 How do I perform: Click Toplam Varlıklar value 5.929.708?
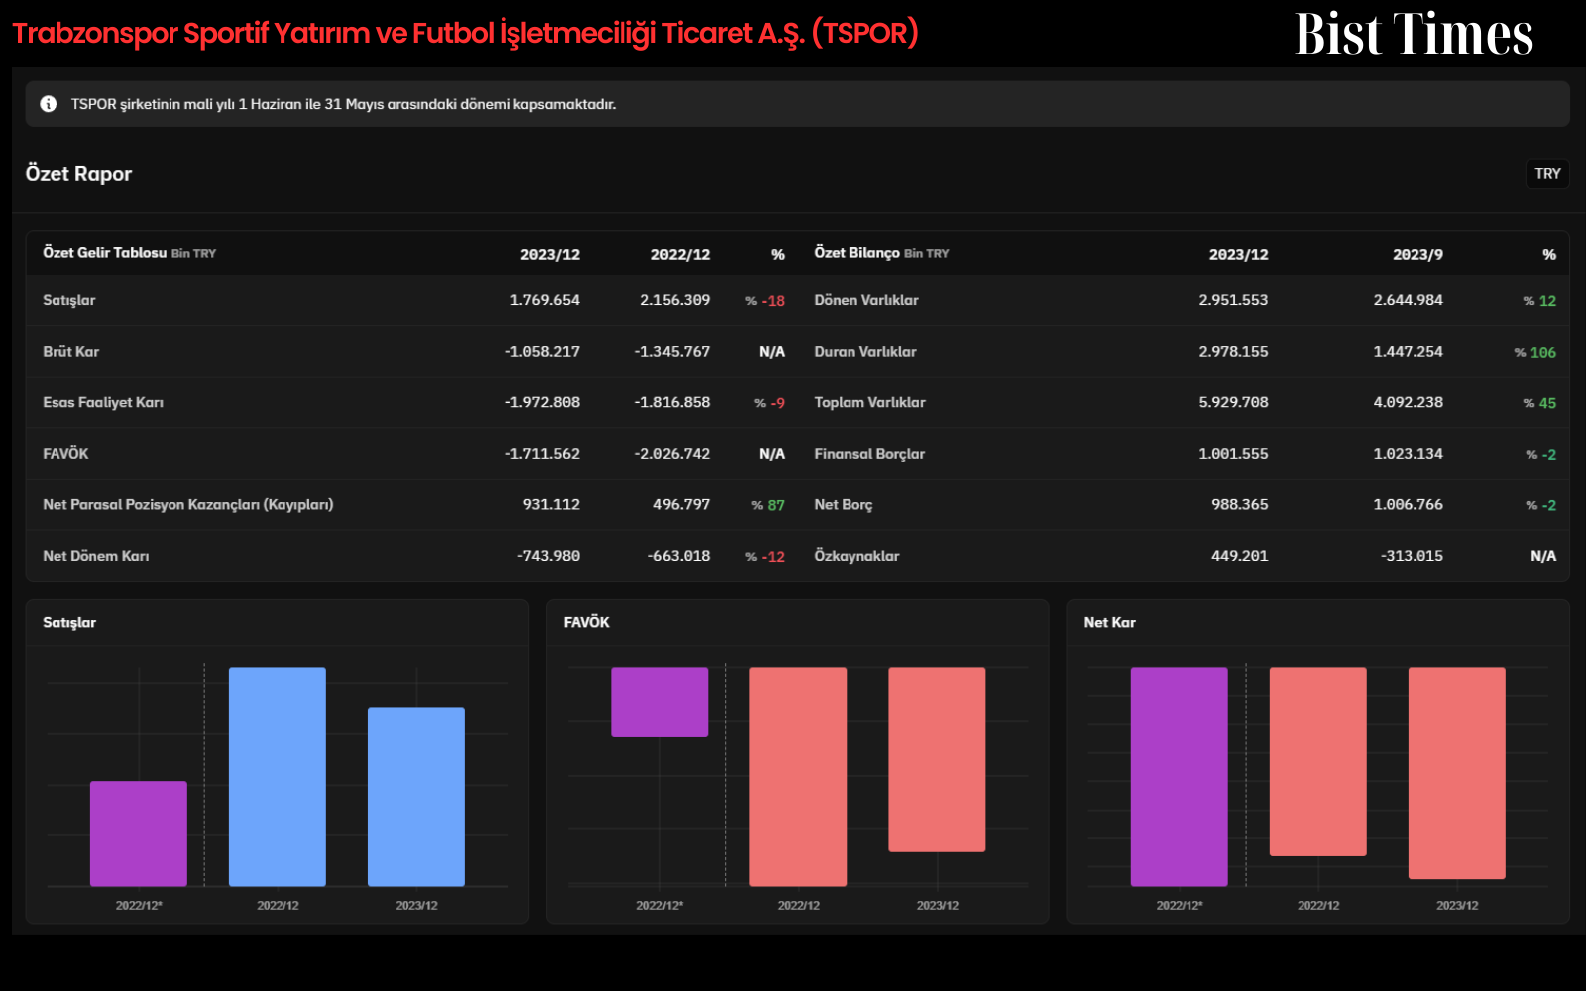[x=1233, y=402]
